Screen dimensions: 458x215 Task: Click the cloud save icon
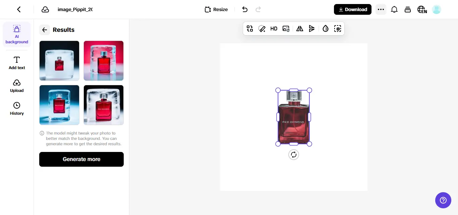pos(45,9)
